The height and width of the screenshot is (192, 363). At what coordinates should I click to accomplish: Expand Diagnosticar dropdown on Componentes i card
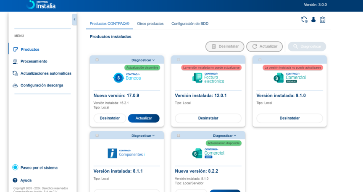(143, 136)
